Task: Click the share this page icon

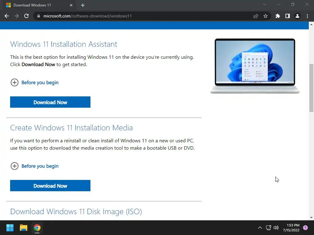Action: [256, 16]
